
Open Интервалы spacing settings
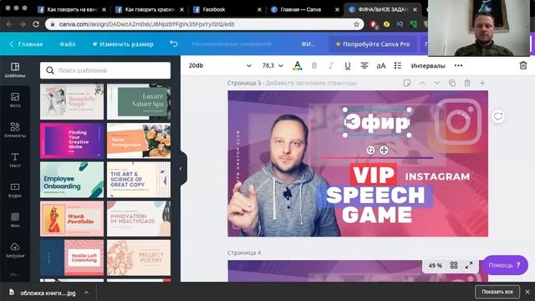pyautogui.click(x=428, y=65)
